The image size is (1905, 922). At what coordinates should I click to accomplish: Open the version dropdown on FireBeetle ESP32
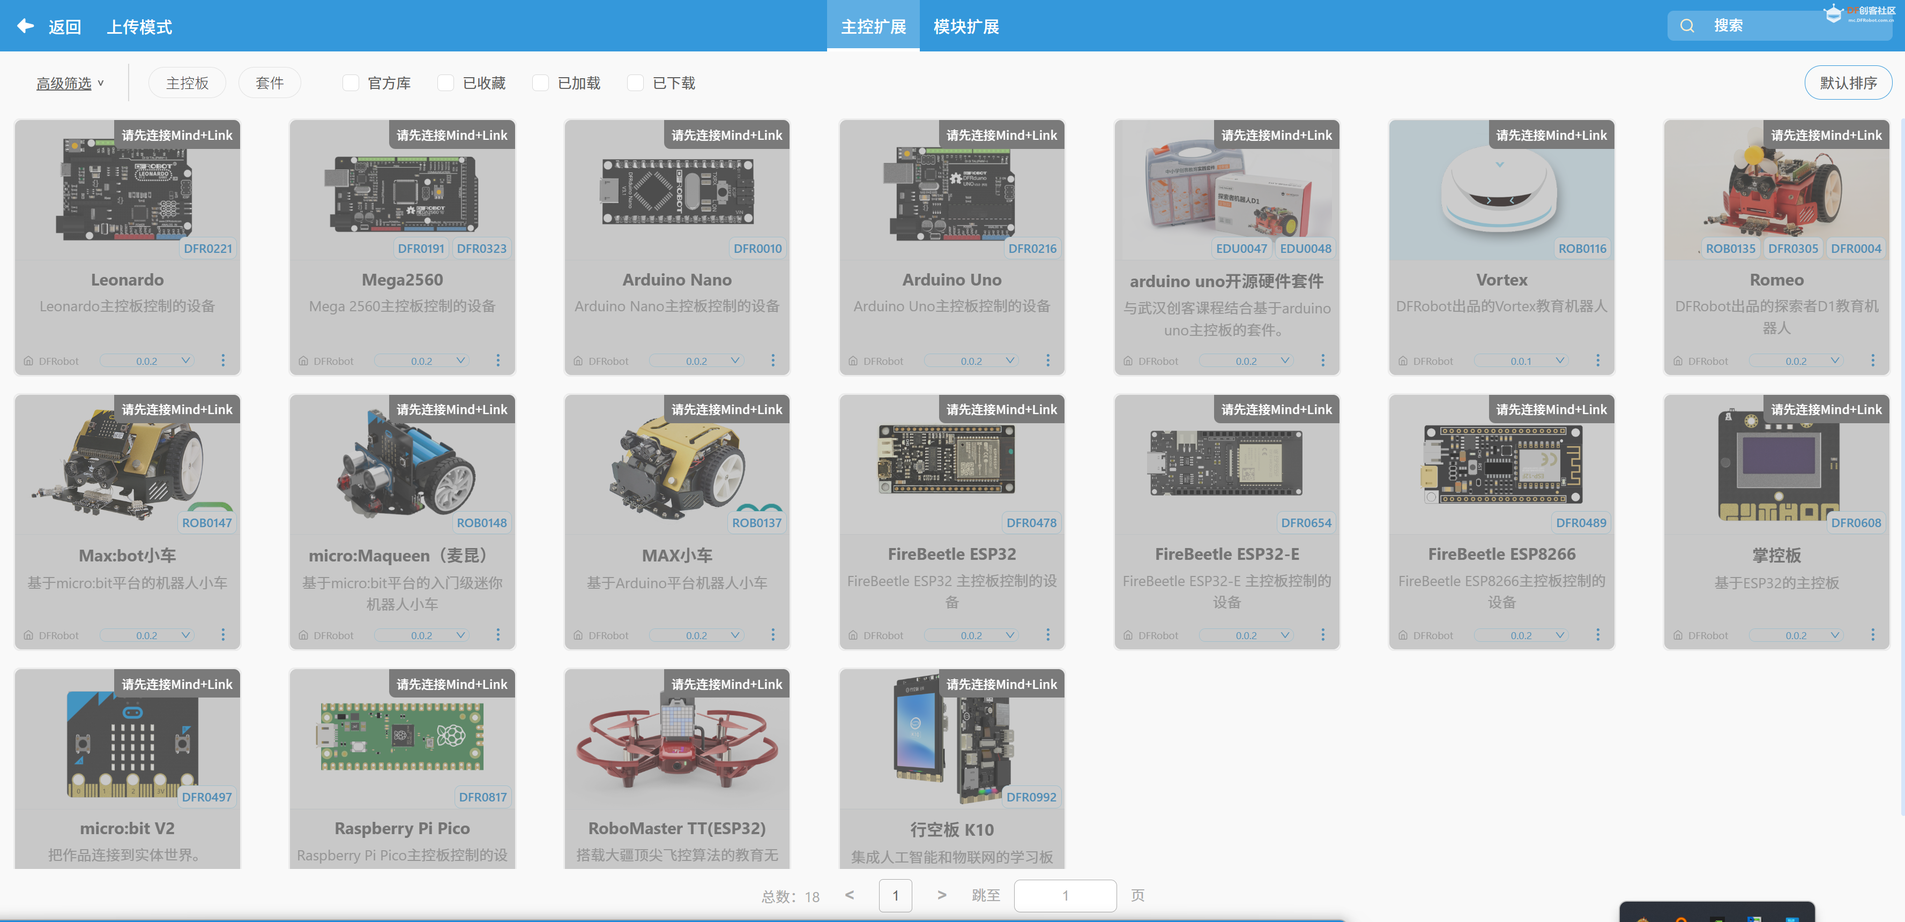[972, 634]
